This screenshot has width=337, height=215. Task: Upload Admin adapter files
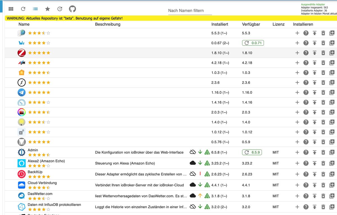315,152
